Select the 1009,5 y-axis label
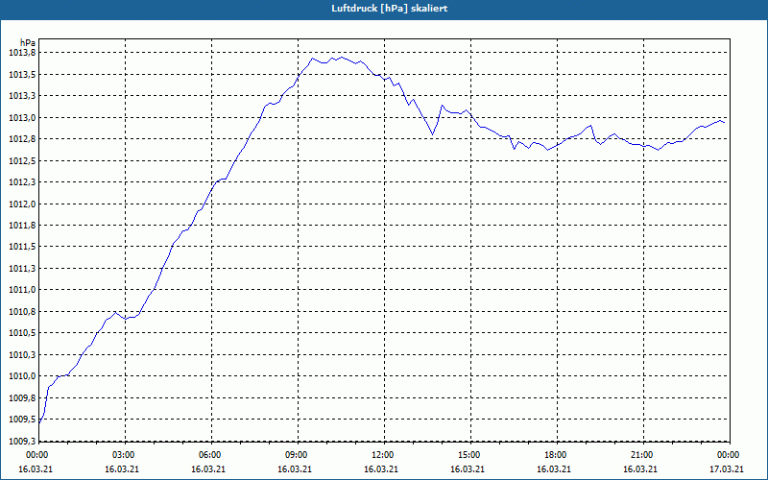The image size is (768, 480). (22, 420)
